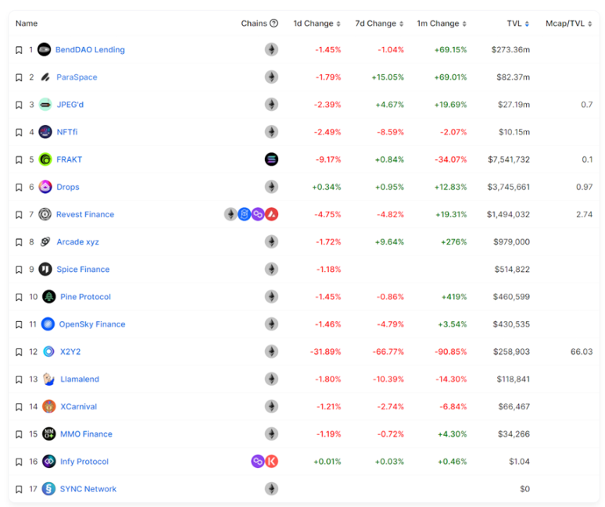The image size is (605, 507).
Task: Click the Infy Protocol logo icon
Action: pyautogui.click(x=49, y=462)
